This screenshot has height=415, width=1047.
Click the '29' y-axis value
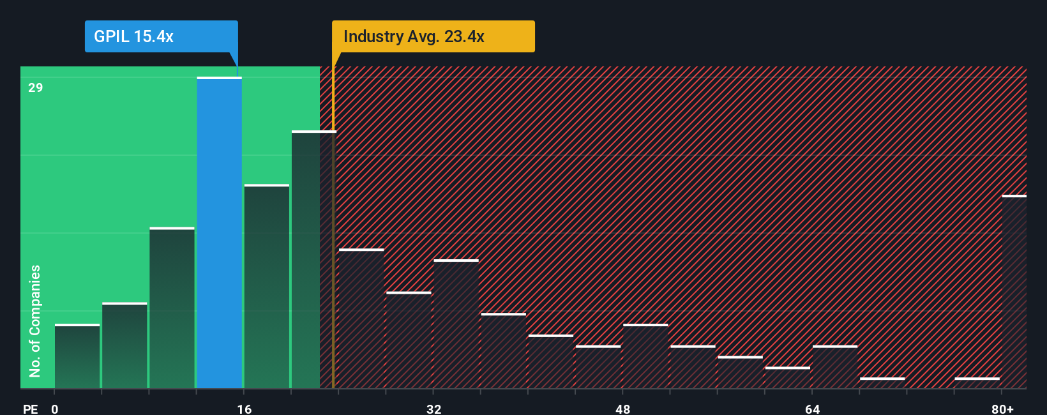(x=36, y=87)
